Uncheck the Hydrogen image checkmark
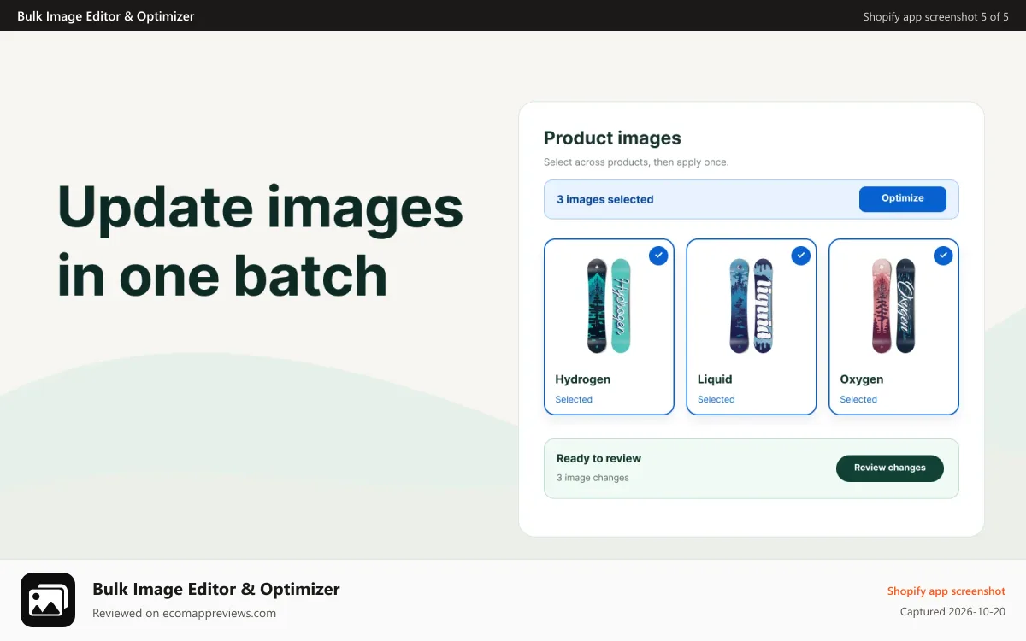 [658, 255]
